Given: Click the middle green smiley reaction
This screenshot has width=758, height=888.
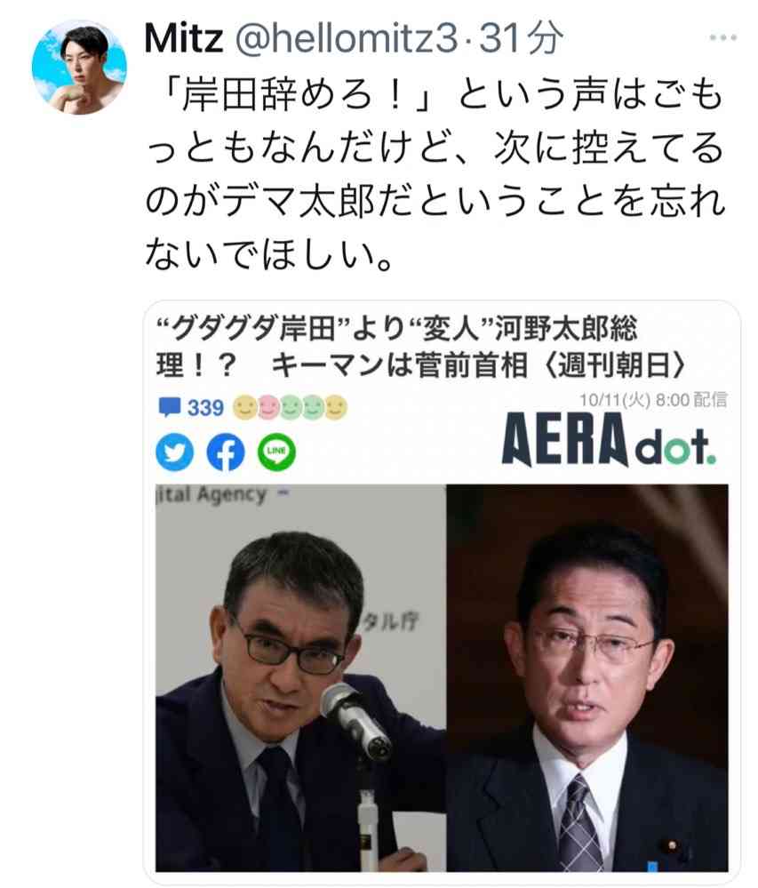Looking at the screenshot, I should 291,407.
